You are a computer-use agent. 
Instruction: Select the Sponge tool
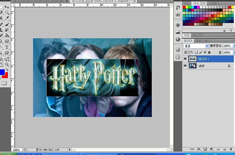pos(7,41)
